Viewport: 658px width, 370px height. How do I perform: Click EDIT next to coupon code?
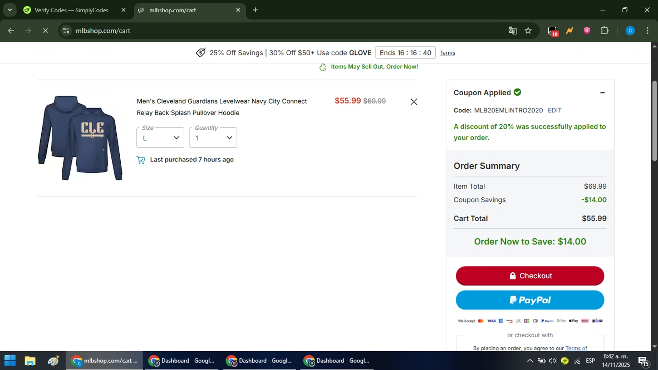click(x=554, y=111)
